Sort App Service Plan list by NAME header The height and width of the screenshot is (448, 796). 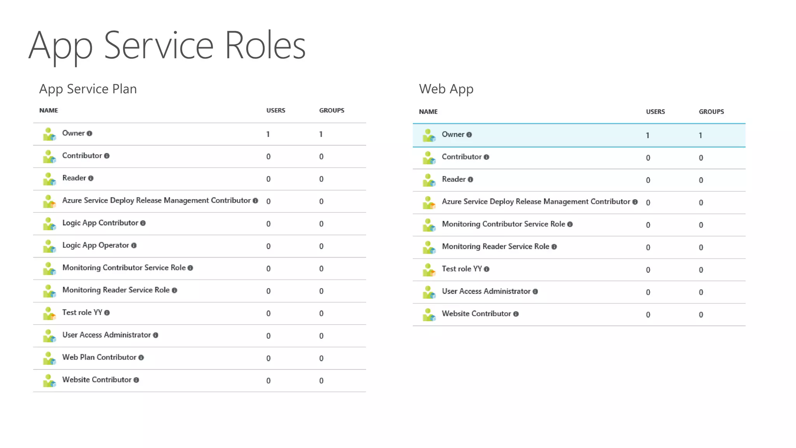click(49, 110)
